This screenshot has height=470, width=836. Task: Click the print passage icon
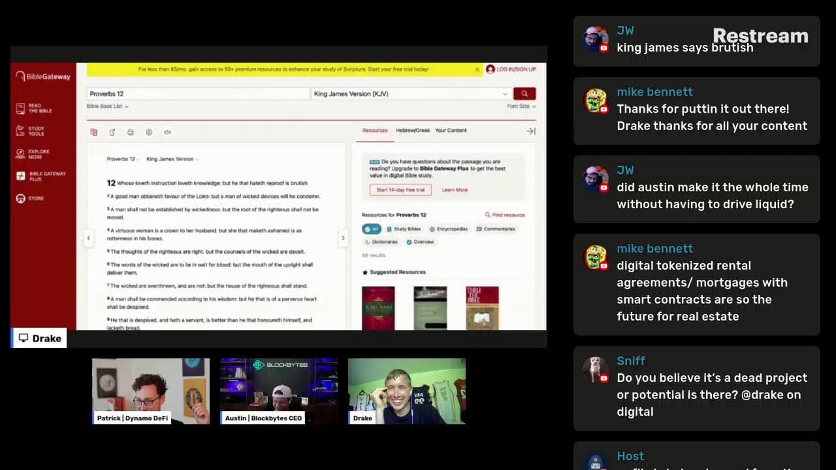pyautogui.click(x=131, y=132)
